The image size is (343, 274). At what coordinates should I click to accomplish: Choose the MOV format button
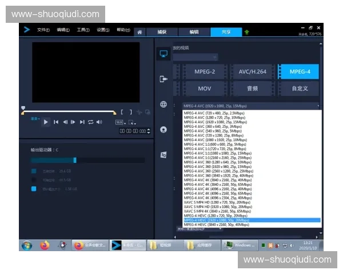[205, 88]
